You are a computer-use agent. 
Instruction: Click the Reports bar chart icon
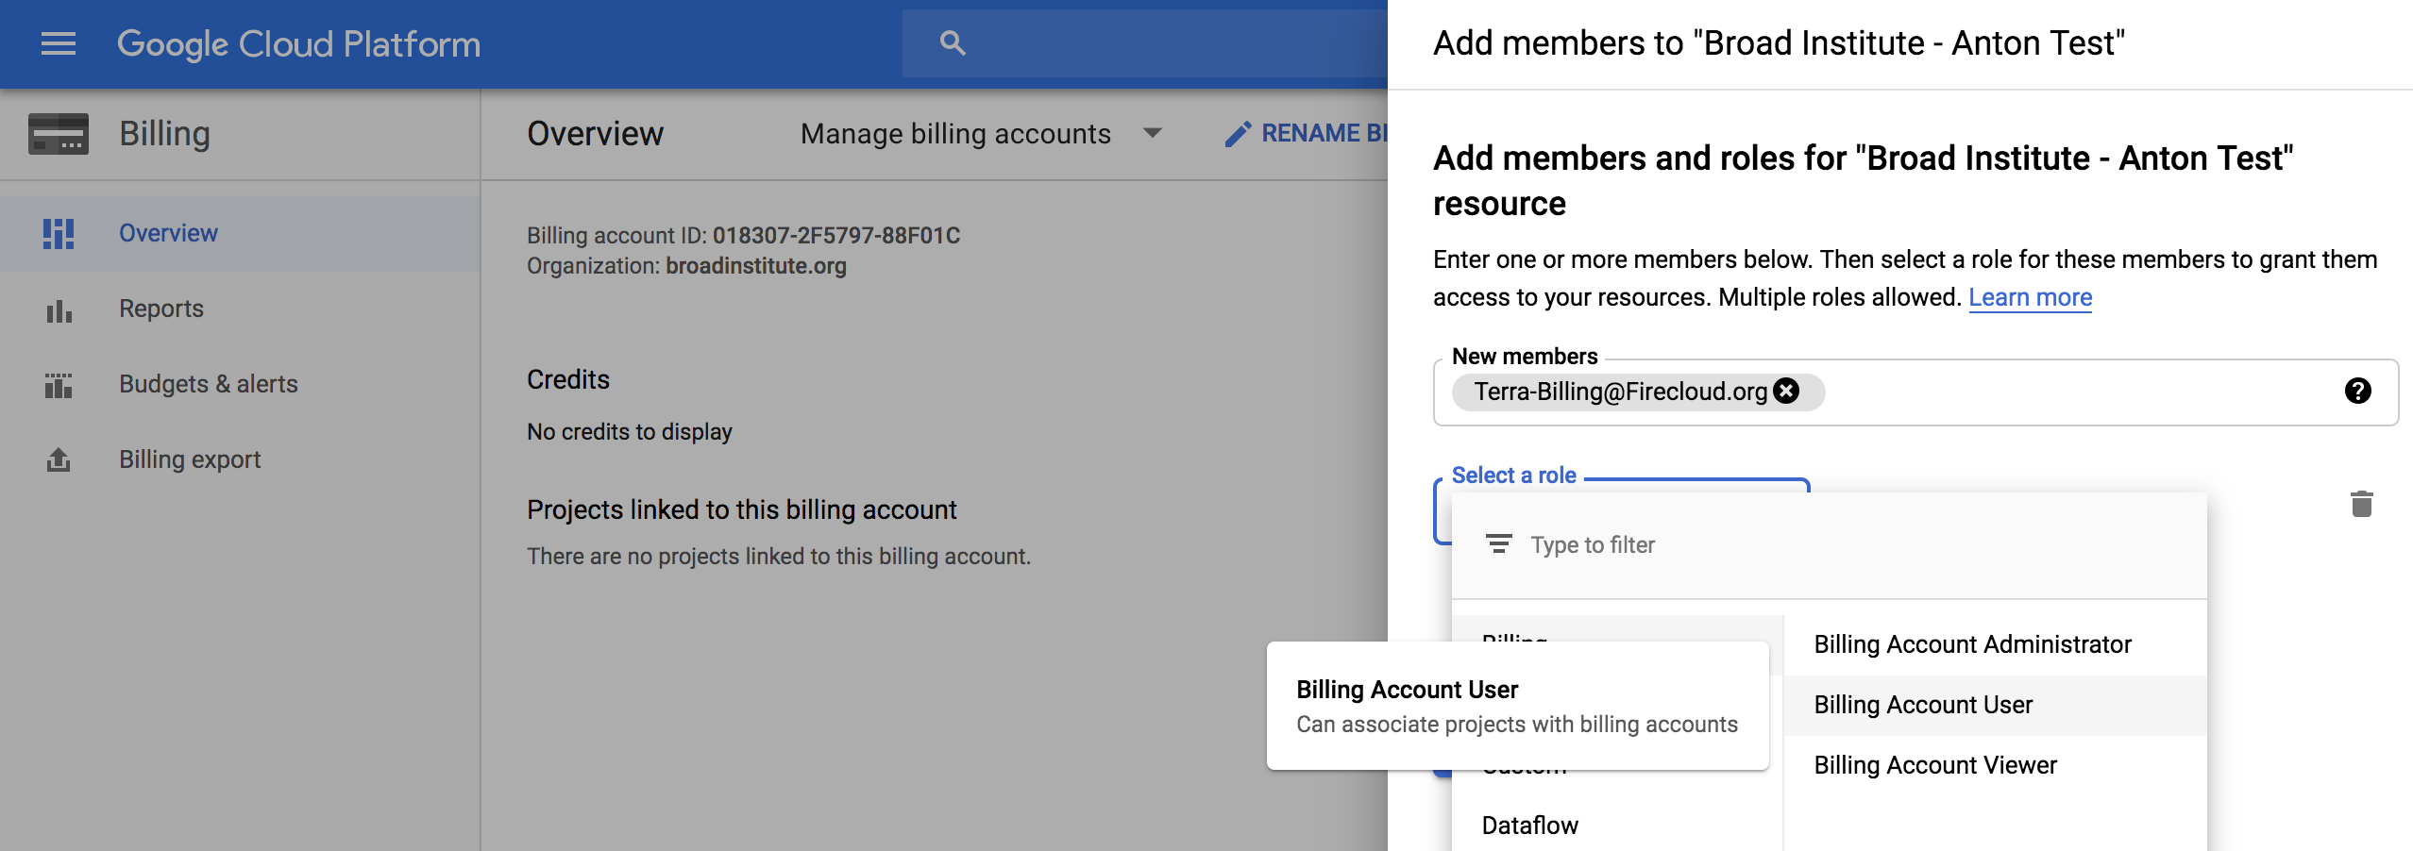[x=59, y=309]
